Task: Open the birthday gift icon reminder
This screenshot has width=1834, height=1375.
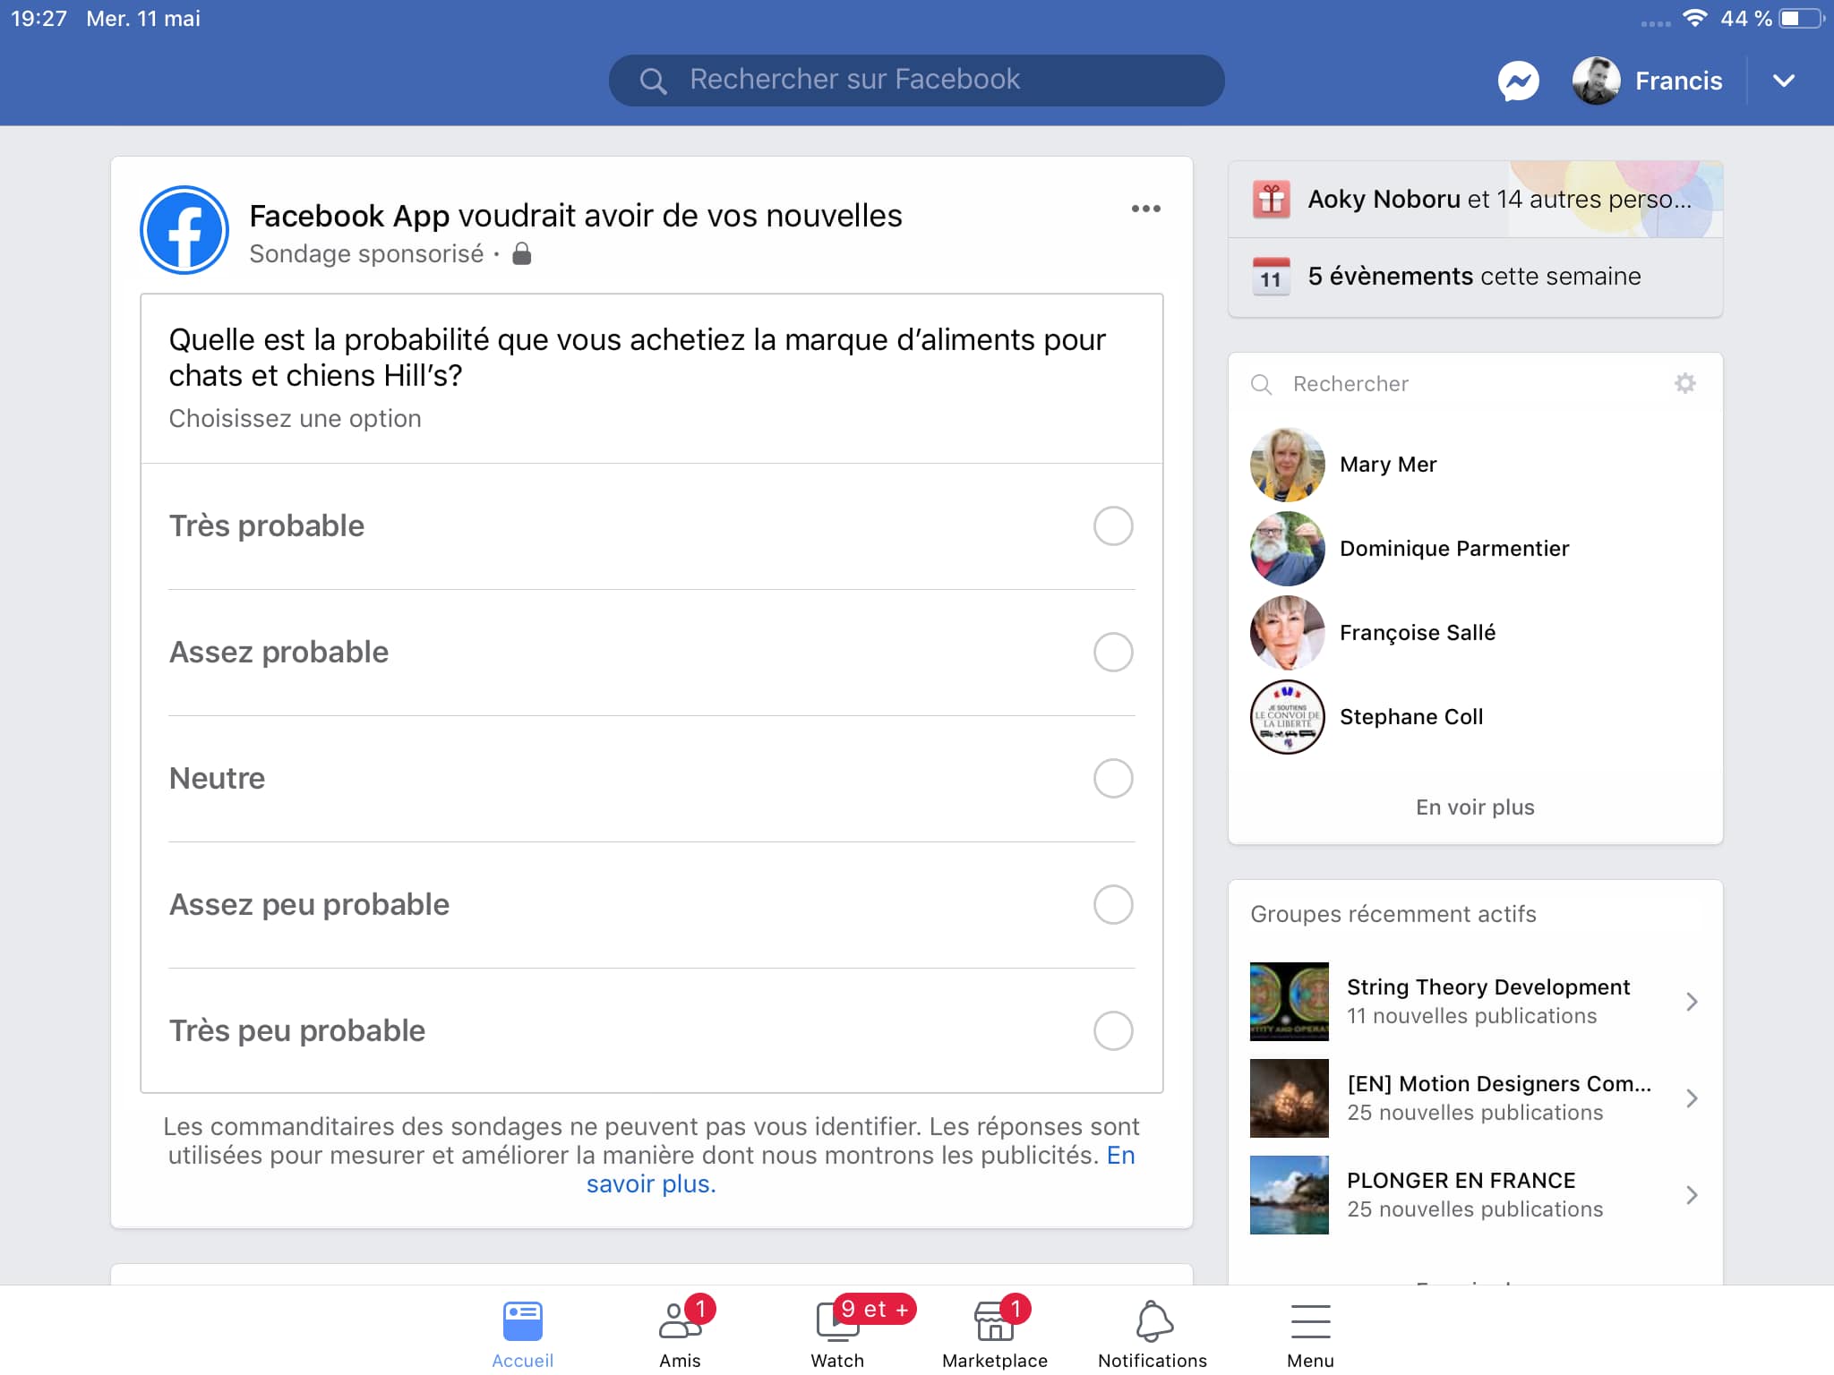Action: click(x=1271, y=200)
